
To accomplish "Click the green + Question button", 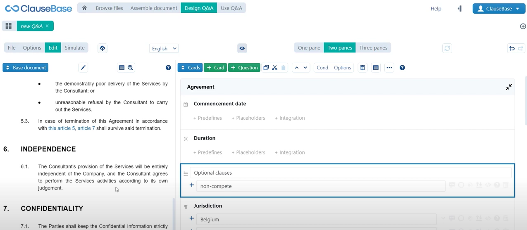I will [244, 68].
